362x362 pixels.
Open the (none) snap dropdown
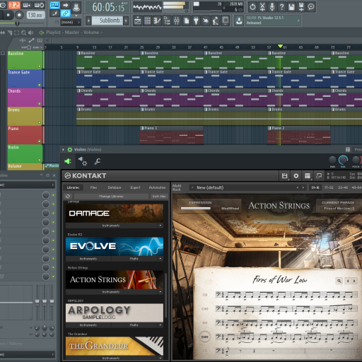tap(71, 22)
